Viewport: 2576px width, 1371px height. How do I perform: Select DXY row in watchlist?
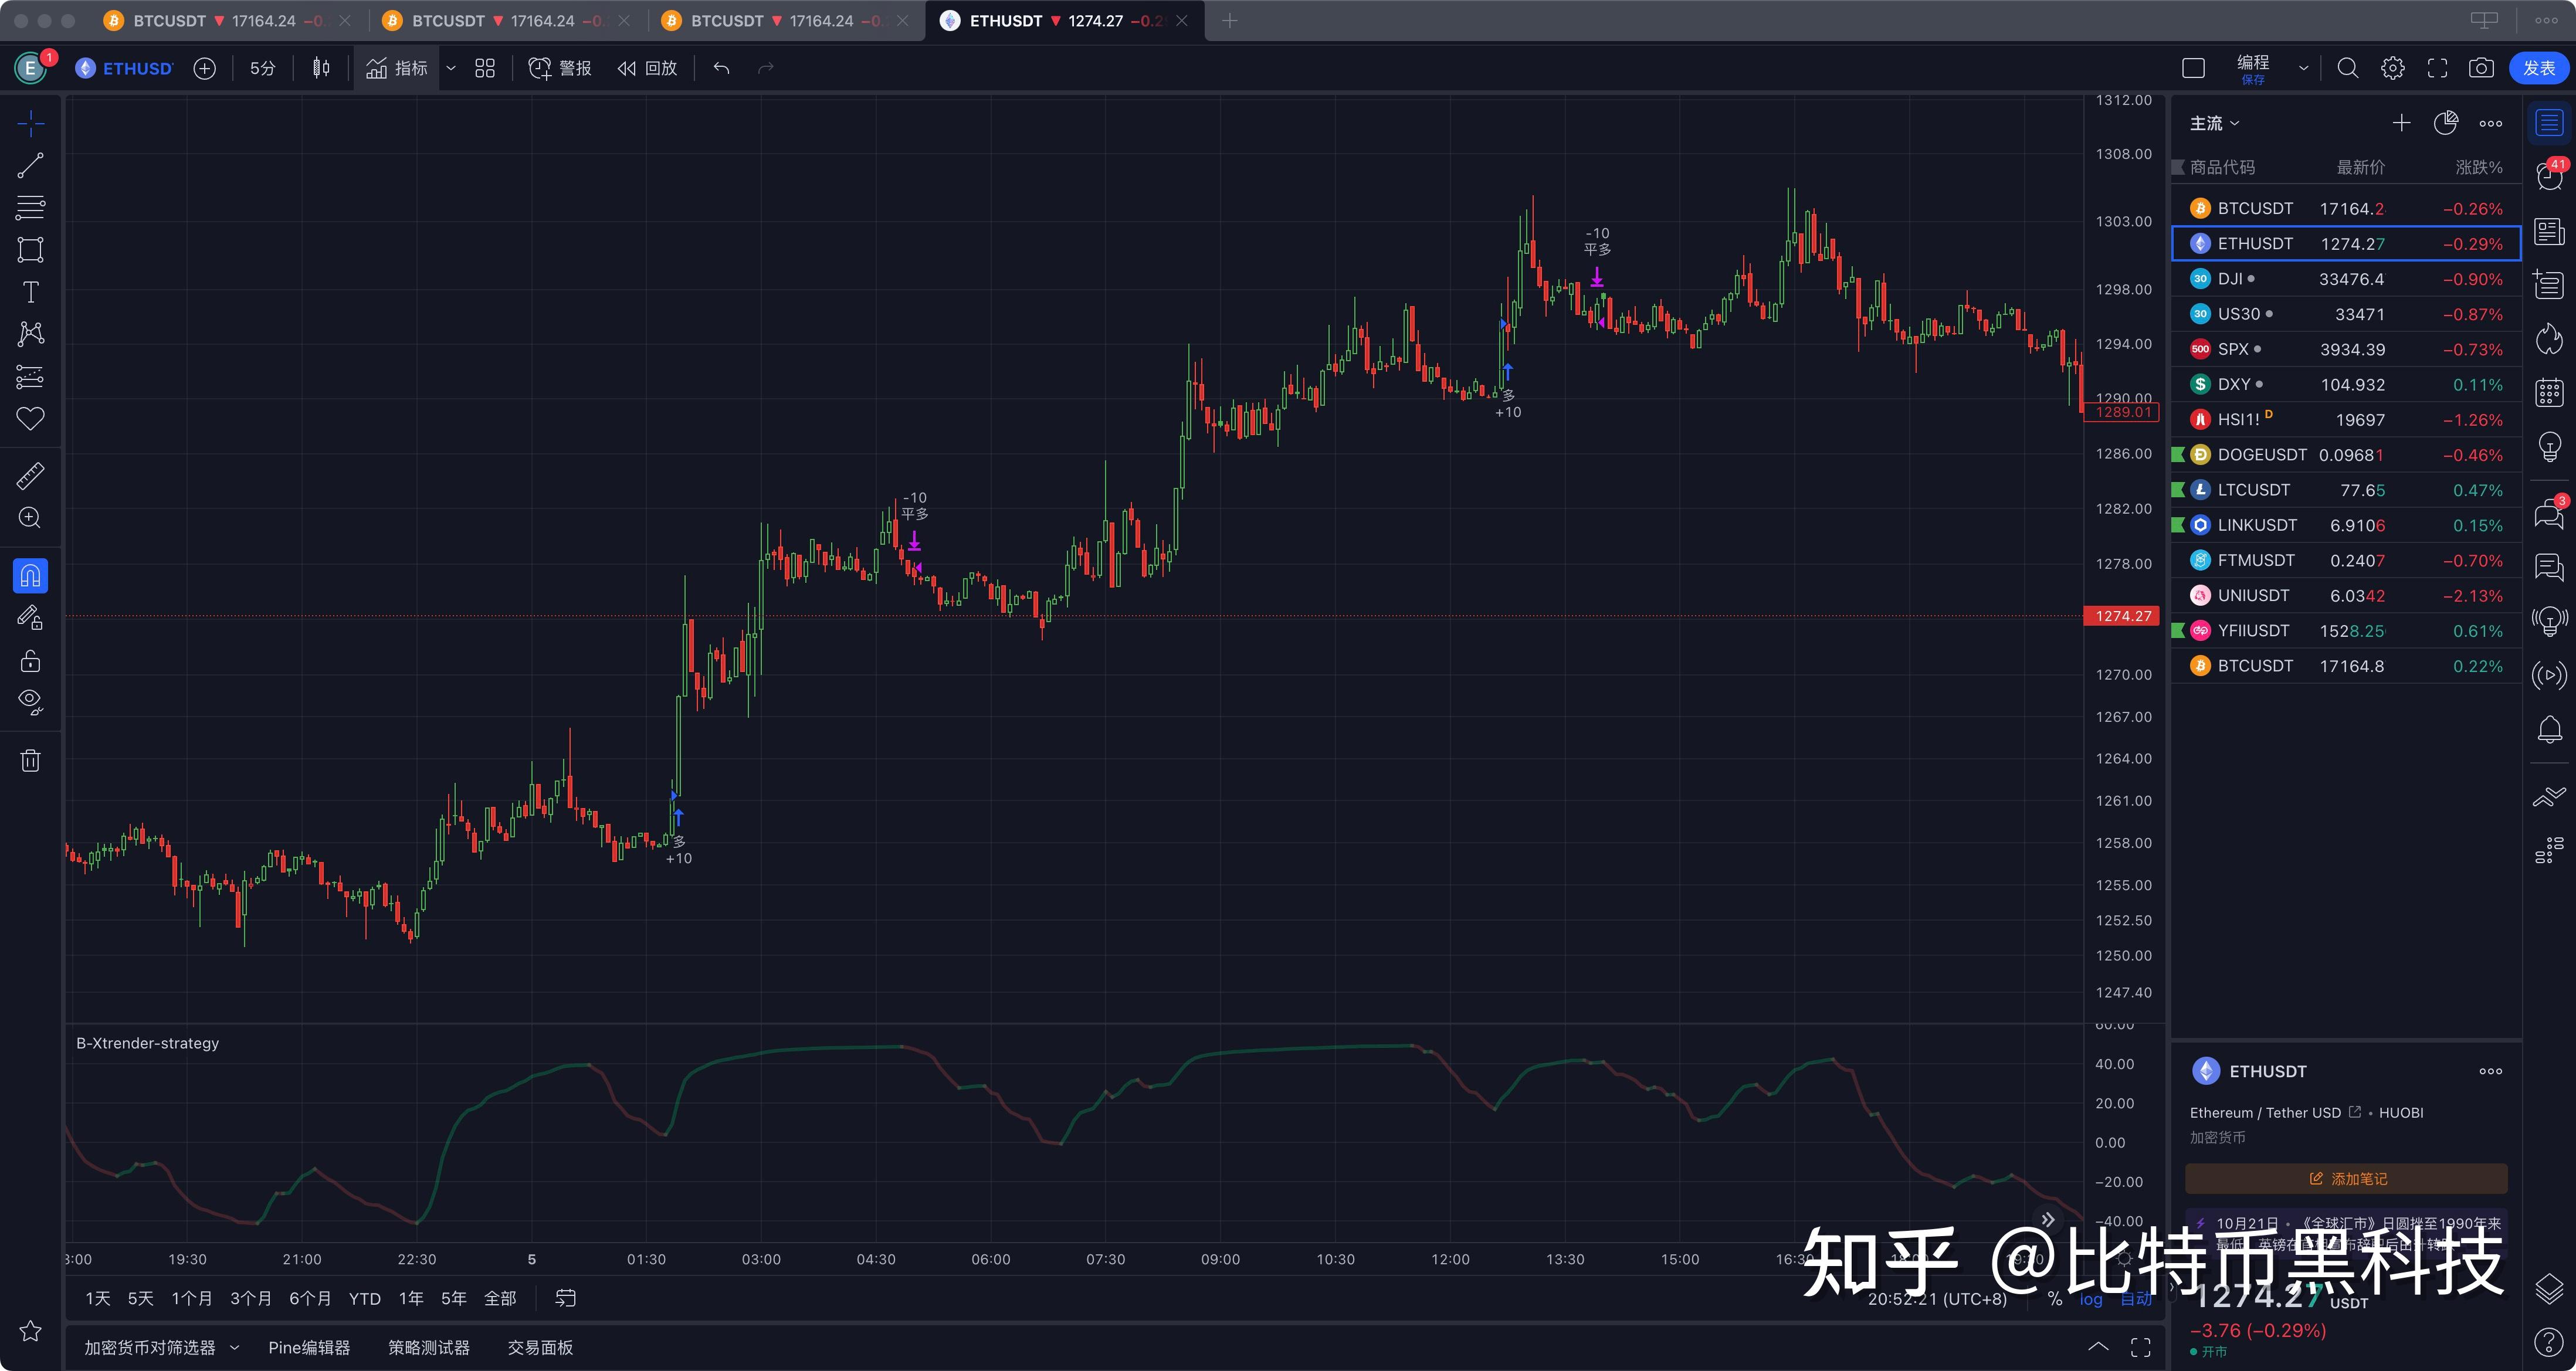click(2346, 384)
